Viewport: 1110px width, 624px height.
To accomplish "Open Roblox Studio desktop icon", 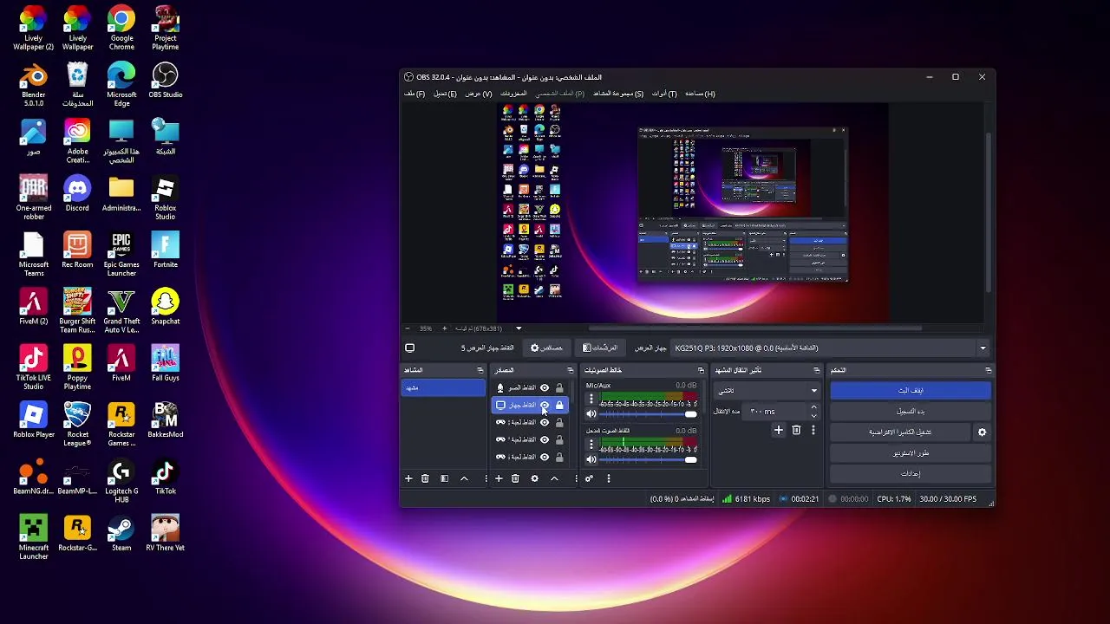I will tap(165, 198).
